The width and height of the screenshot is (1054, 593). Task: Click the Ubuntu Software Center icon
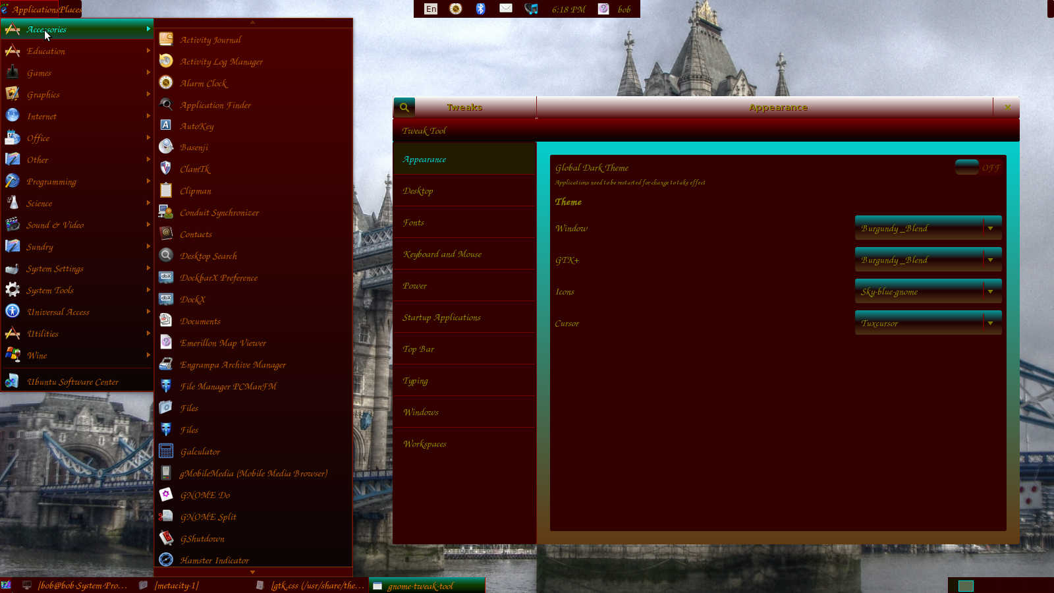coord(12,381)
